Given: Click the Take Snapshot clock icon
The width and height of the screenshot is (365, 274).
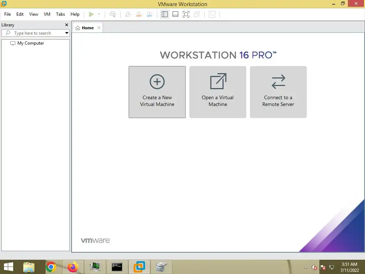Looking at the screenshot, I should pos(128,14).
